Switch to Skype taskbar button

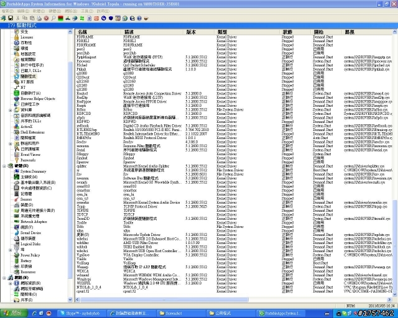81,314
